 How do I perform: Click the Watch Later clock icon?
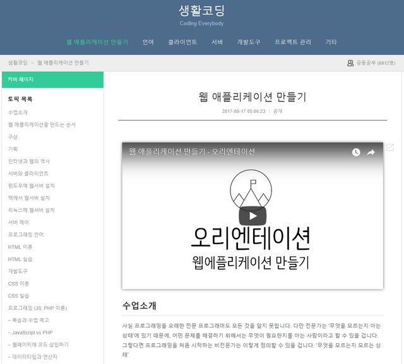[356, 153]
